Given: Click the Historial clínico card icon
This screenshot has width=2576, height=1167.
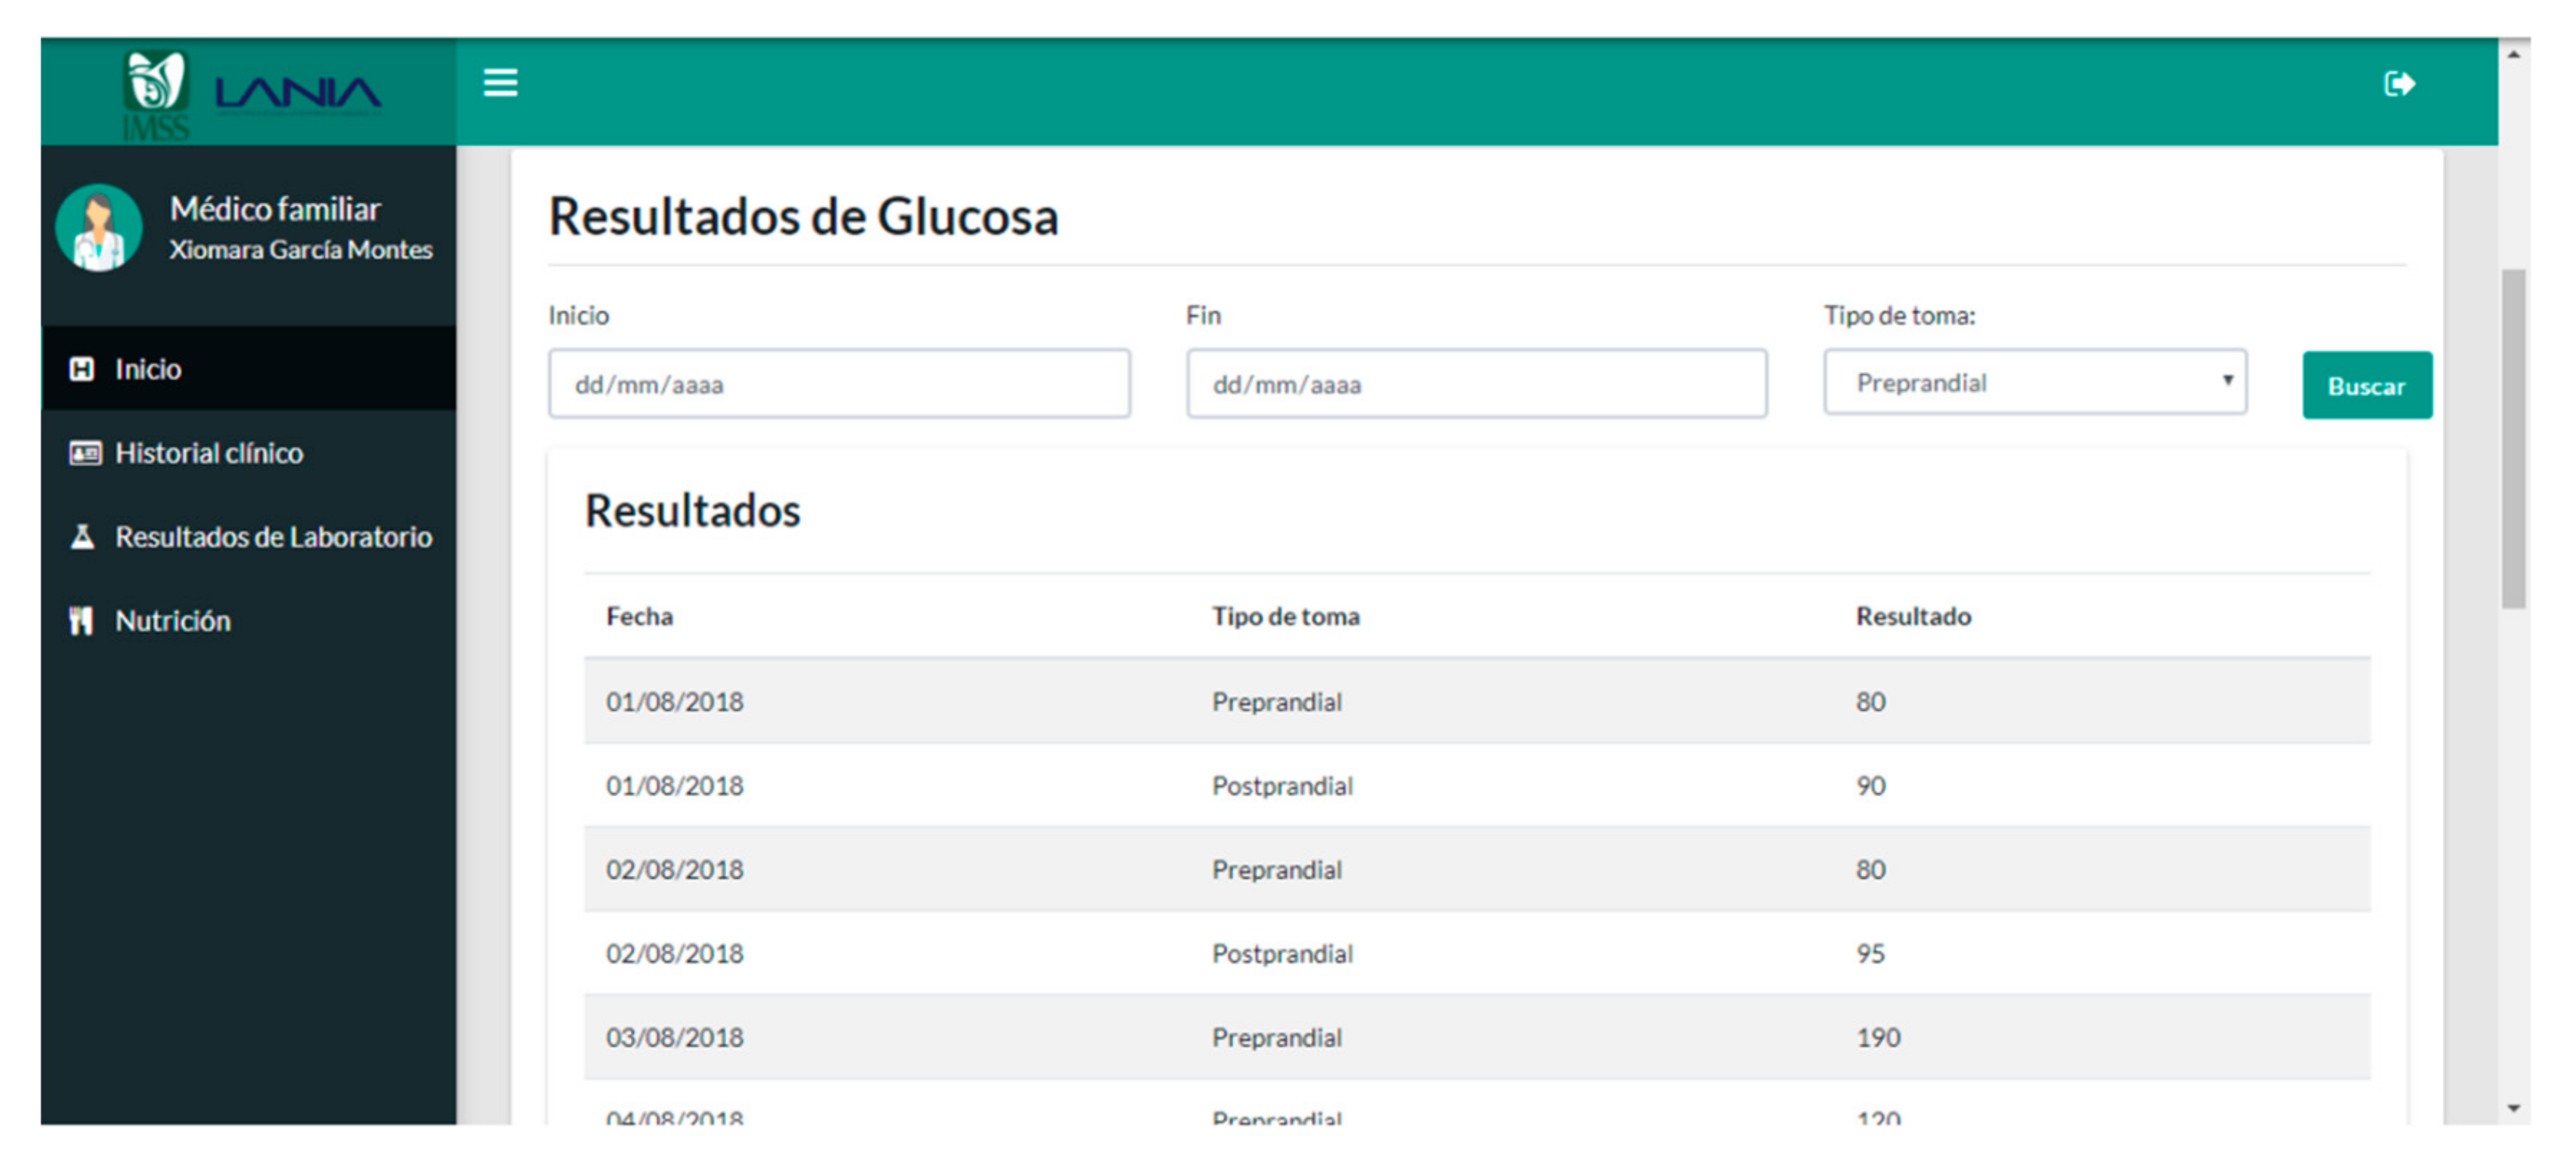Looking at the screenshot, I should pos(85,453).
